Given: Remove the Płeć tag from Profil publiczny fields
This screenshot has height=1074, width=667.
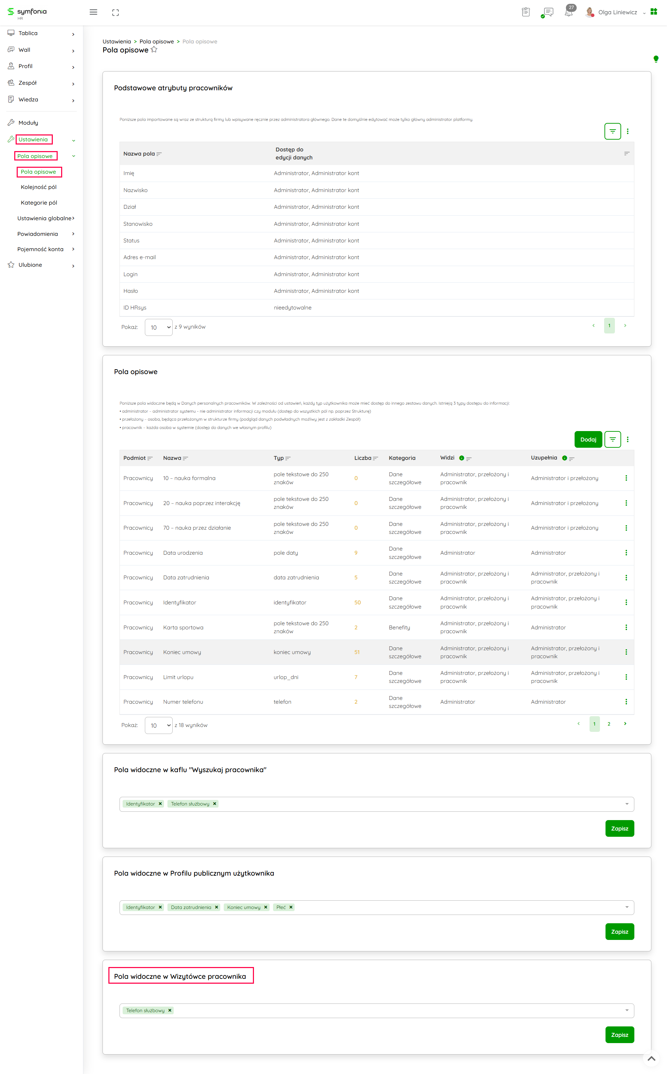Looking at the screenshot, I should click(x=291, y=907).
